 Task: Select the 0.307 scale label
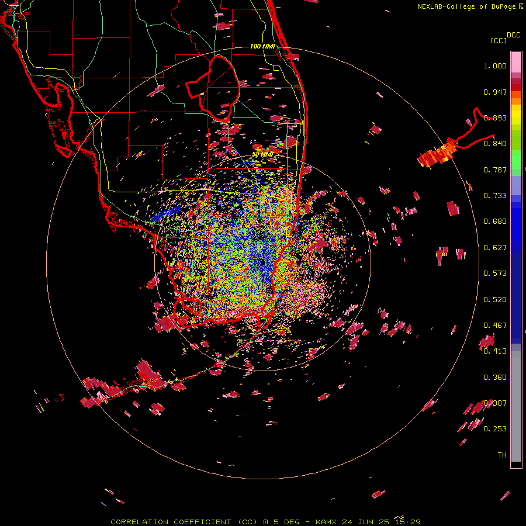click(495, 403)
